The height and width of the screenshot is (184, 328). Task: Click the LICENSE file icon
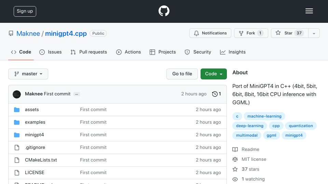17,172
